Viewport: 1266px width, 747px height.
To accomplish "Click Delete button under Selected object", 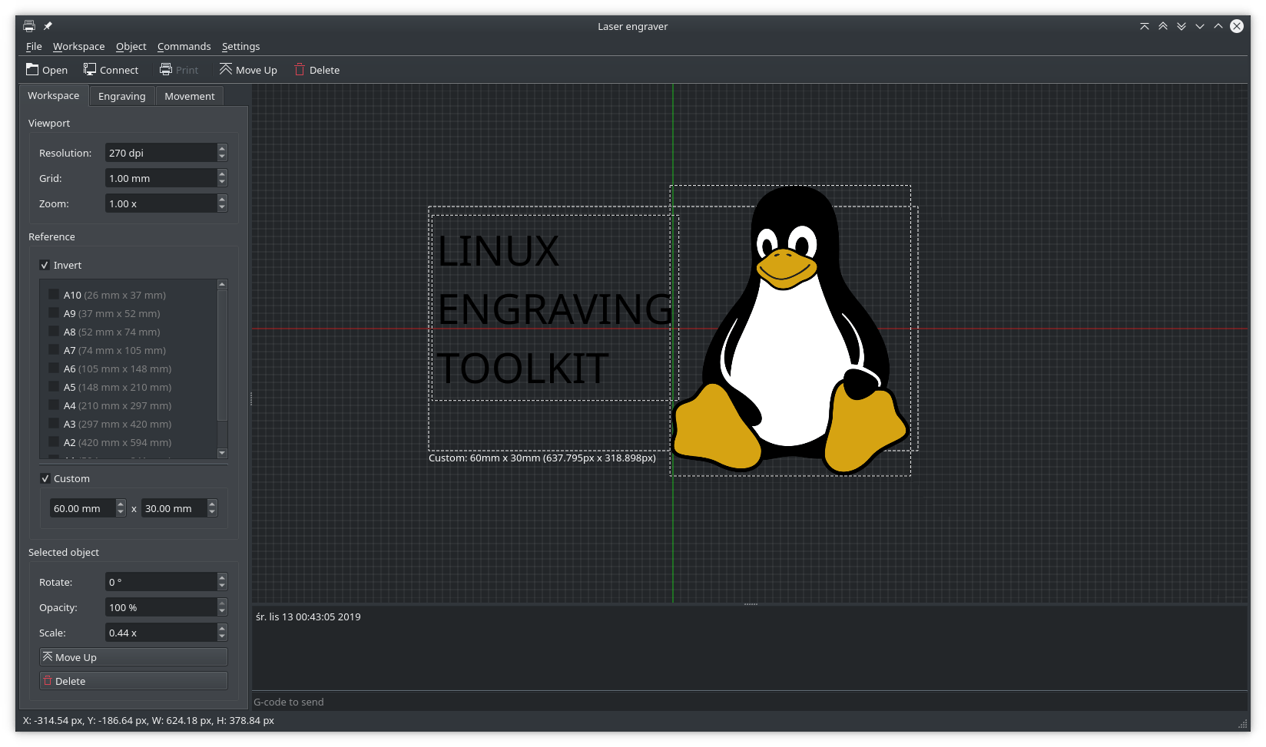I will 134,681.
